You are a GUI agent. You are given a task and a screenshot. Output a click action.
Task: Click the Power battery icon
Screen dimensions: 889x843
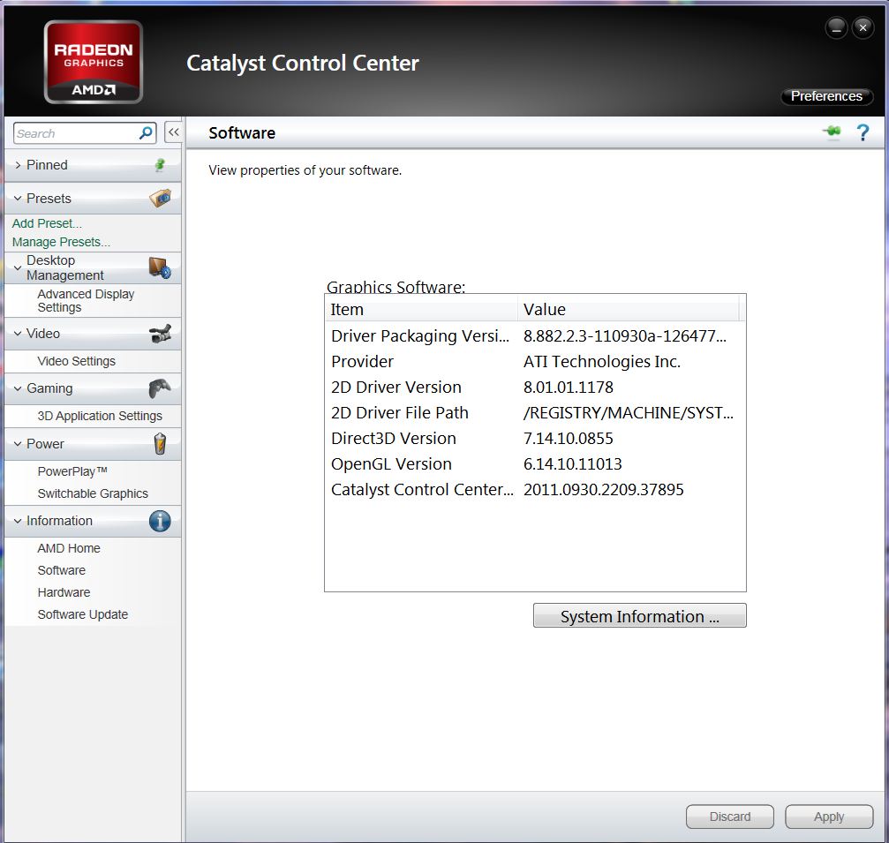(161, 444)
